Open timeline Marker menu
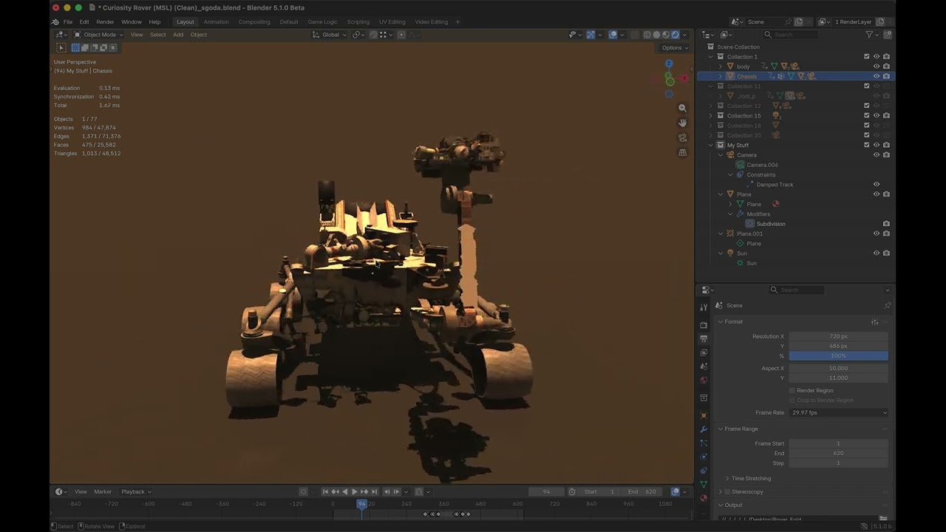The width and height of the screenshot is (946, 532). tap(103, 491)
